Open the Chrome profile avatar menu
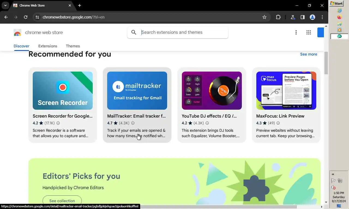 point(312,17)
